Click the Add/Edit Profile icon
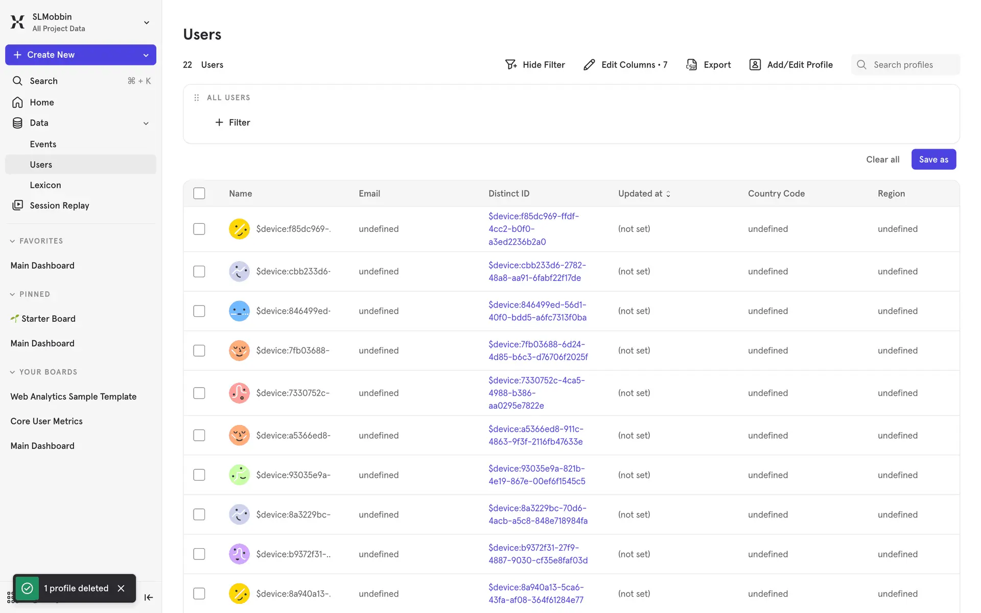This screenshot has height=613, width=981. point(755,64)
